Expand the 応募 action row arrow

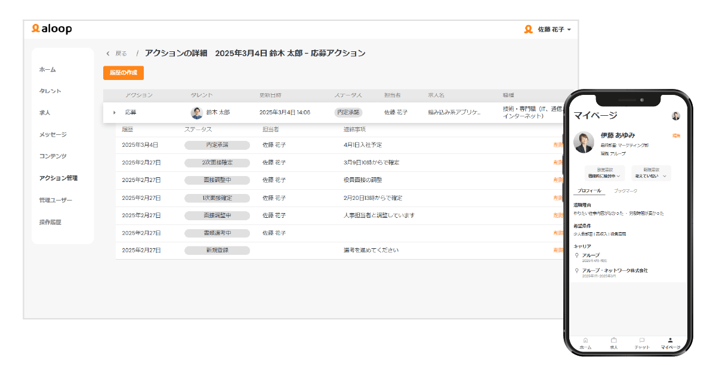pyautogui.click(x=114, y=112)
